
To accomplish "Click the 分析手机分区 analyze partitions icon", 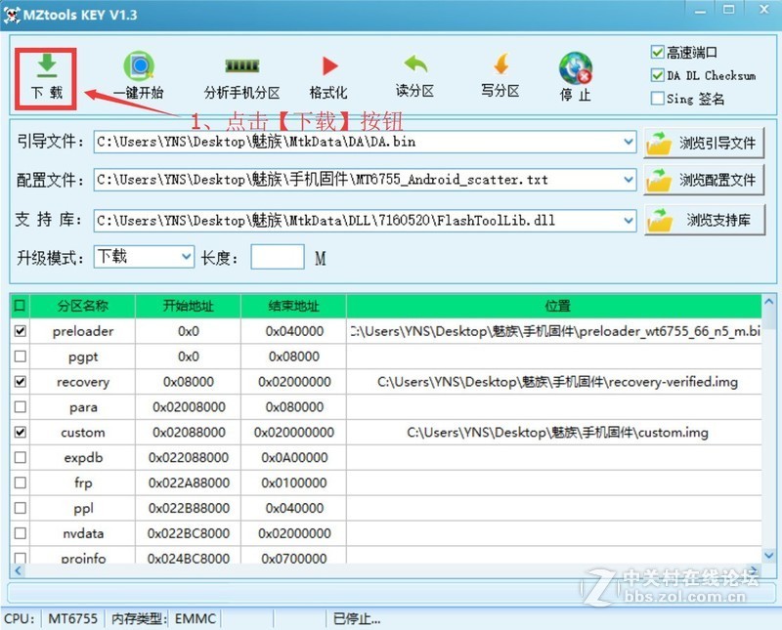I will click(x=240, y=66).
